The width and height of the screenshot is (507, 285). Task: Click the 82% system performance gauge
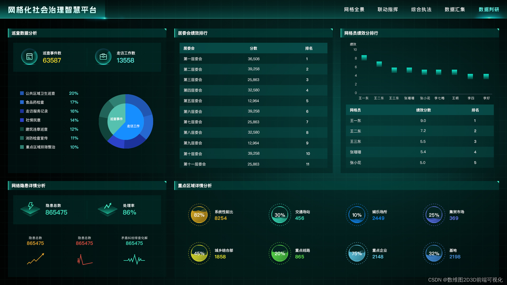pos(199,215)
